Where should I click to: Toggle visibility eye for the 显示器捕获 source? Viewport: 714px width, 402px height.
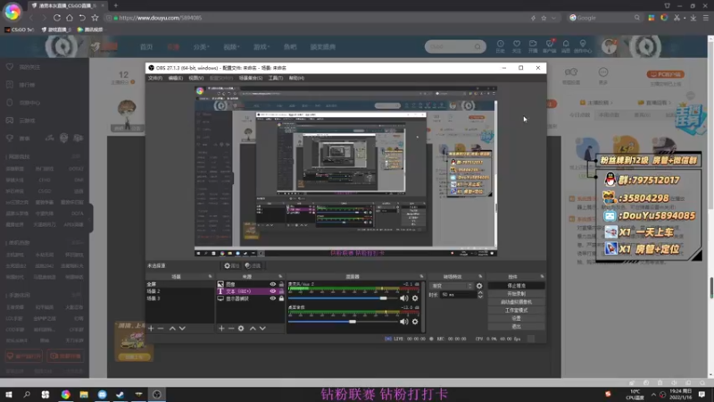(273, 298)
